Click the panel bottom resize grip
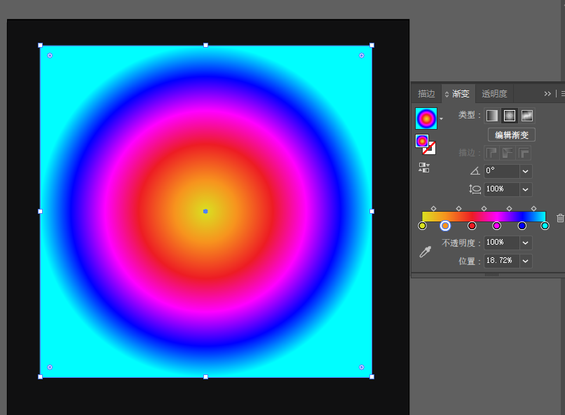Image resolution: width=565 pixels, height=415 pixels. tap(491, 275)
